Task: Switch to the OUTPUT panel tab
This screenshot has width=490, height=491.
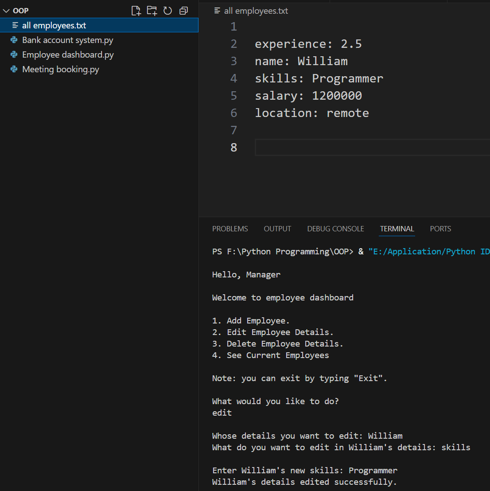Action: click(x=277, y=229)
